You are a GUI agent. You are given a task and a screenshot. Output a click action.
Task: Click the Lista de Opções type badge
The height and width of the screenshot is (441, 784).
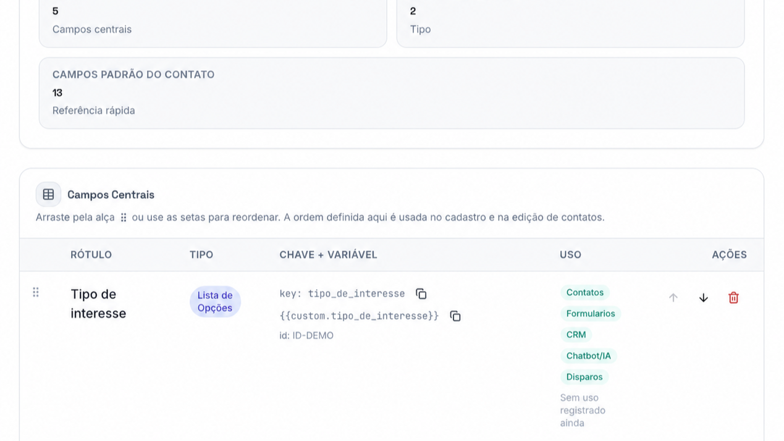[215, 301]
